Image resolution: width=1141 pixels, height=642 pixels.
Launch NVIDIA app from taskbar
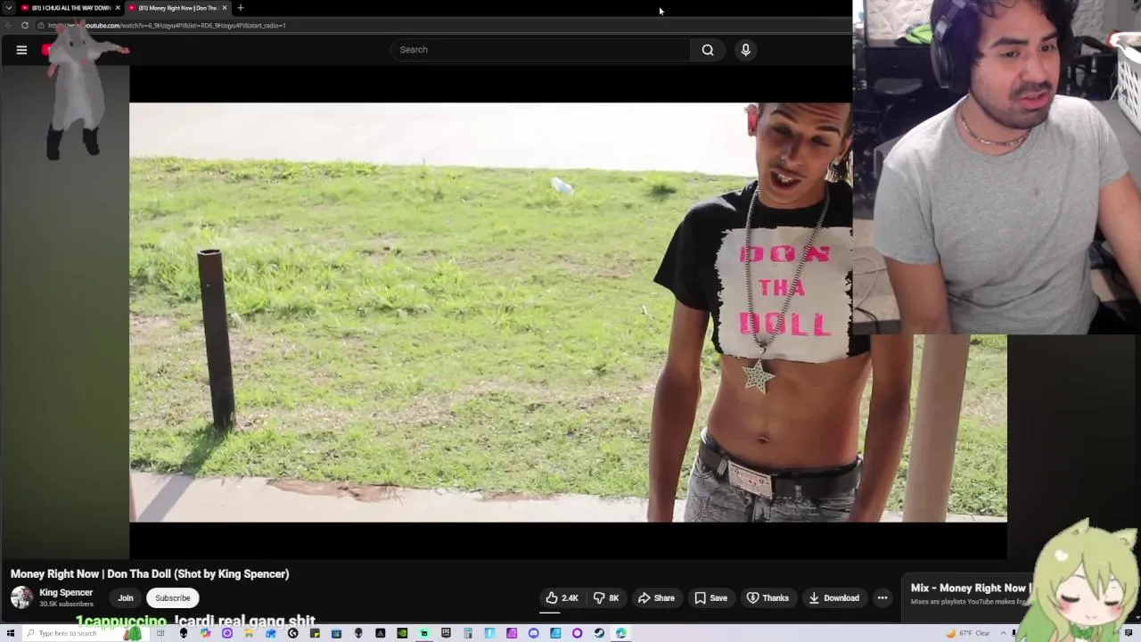point(402,633)
